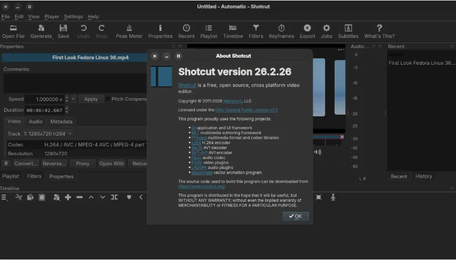Click the timeline Ripple Delete minus icon

coord(79,197)
